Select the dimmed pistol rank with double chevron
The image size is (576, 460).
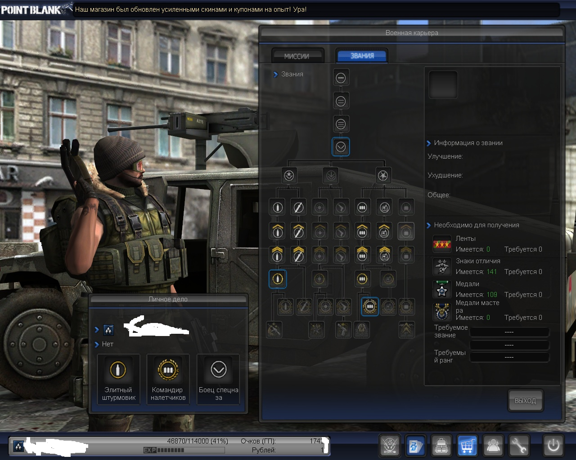[341, 255]
